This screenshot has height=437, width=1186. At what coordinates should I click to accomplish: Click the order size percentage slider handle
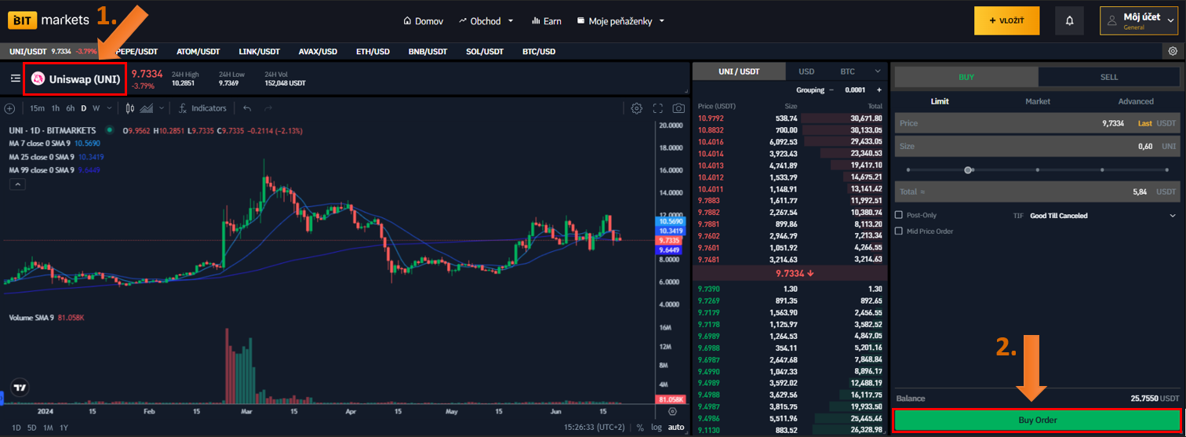(969, 169)
